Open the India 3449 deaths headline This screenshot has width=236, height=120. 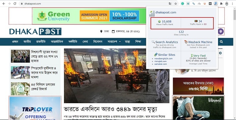pos(110,109)
